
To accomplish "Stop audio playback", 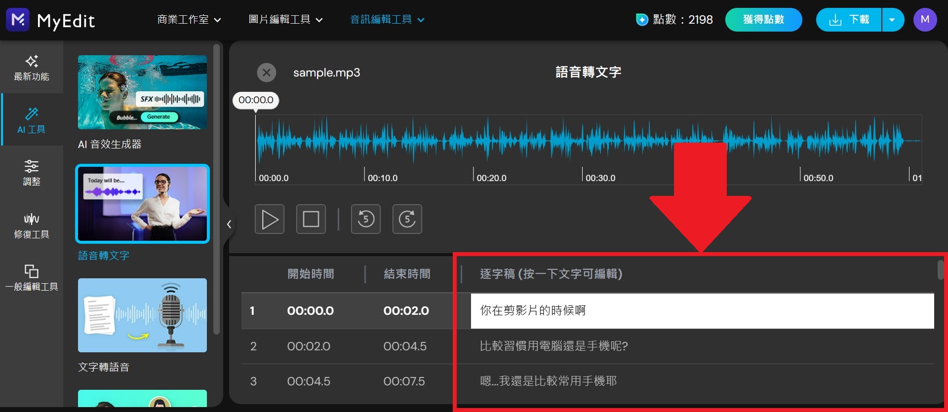I will point(311,219).
